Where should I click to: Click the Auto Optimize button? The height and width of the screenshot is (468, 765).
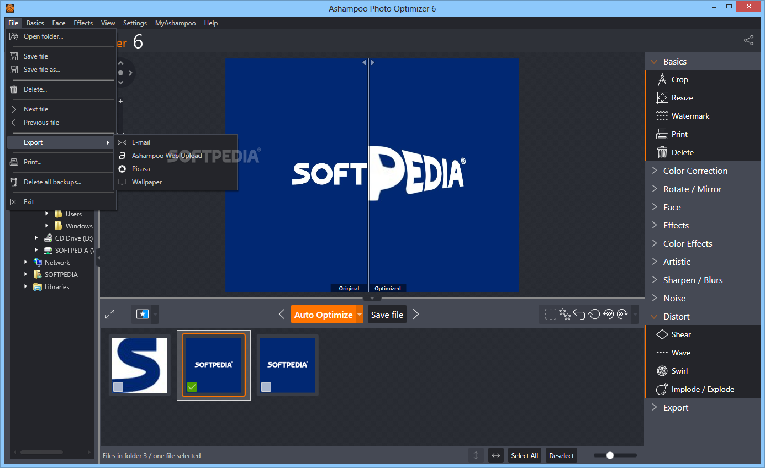coord(324,314)
